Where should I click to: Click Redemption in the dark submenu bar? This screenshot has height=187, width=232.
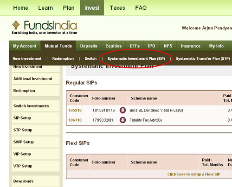63,59
